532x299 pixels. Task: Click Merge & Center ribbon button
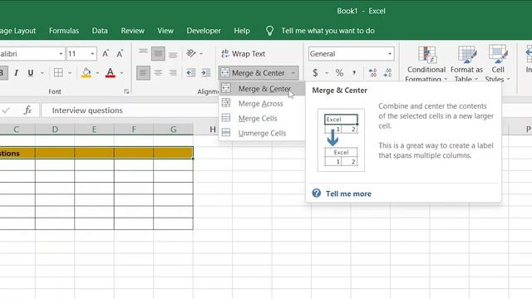[253, 73]
